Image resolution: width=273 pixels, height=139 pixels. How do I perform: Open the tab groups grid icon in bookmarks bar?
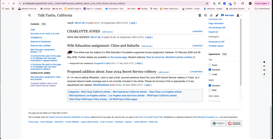(13, 9)
